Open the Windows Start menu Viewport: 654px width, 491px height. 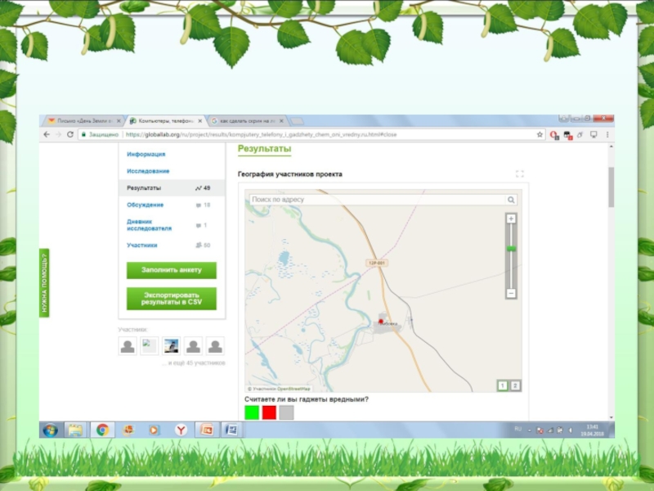click(50, 430)
